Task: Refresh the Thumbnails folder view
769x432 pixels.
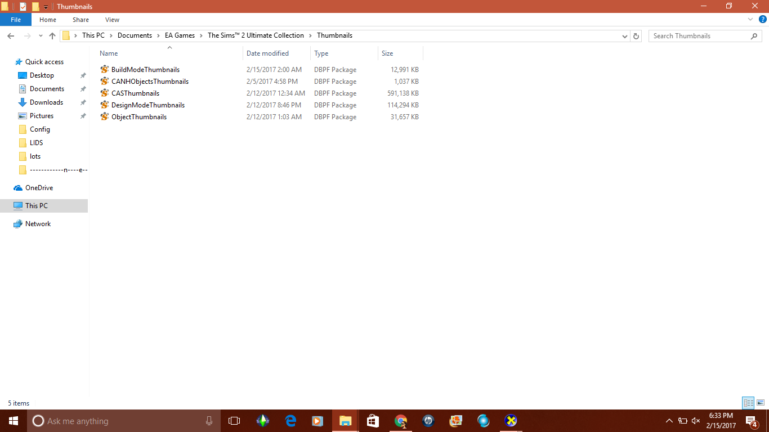Action: click(636, 36)
